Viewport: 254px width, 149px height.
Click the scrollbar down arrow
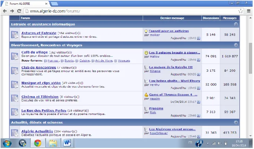click(x=250, y=136)
